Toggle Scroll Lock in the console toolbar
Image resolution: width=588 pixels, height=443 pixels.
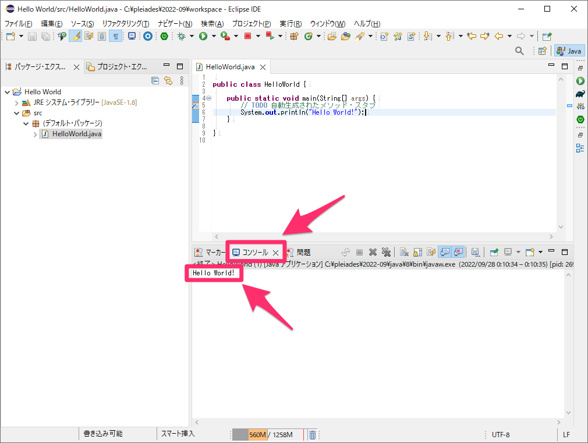pos(417,252)
